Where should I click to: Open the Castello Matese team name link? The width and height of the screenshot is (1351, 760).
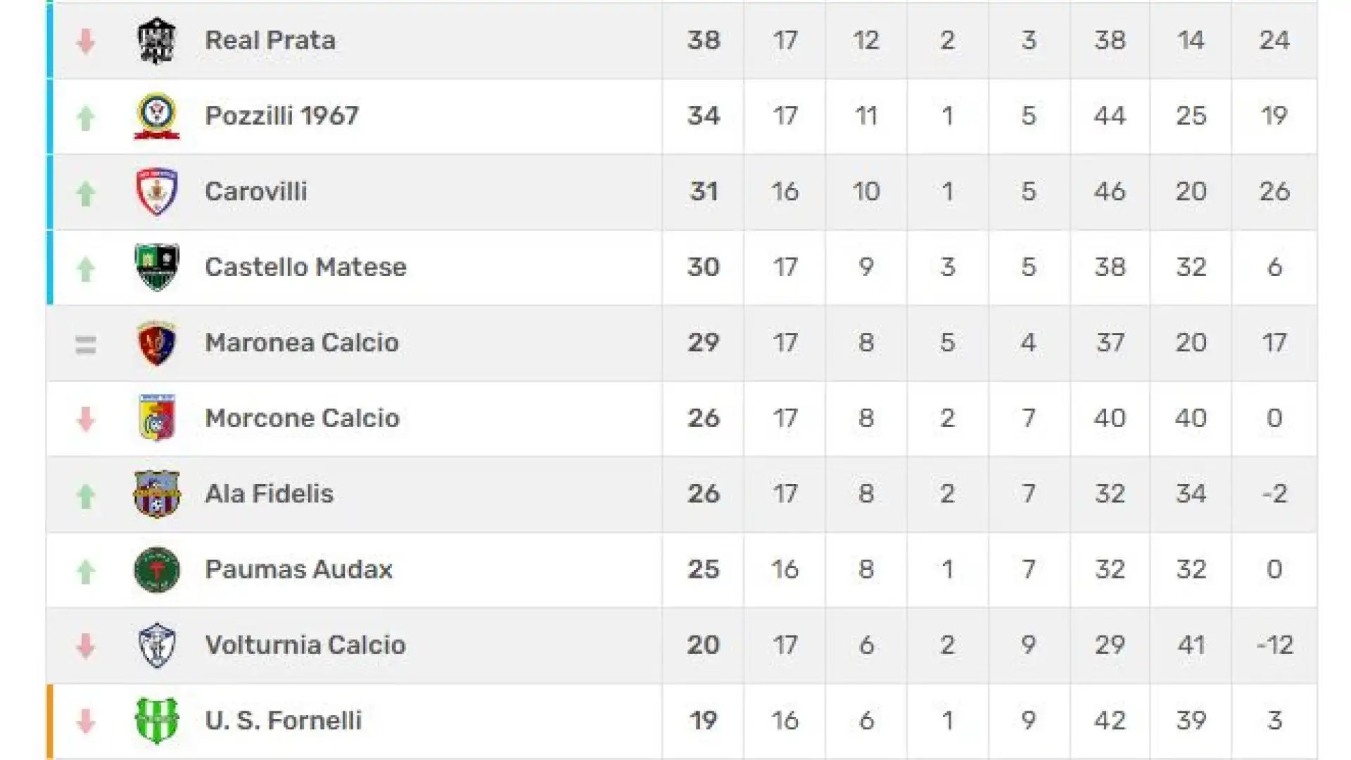(305, 267)
